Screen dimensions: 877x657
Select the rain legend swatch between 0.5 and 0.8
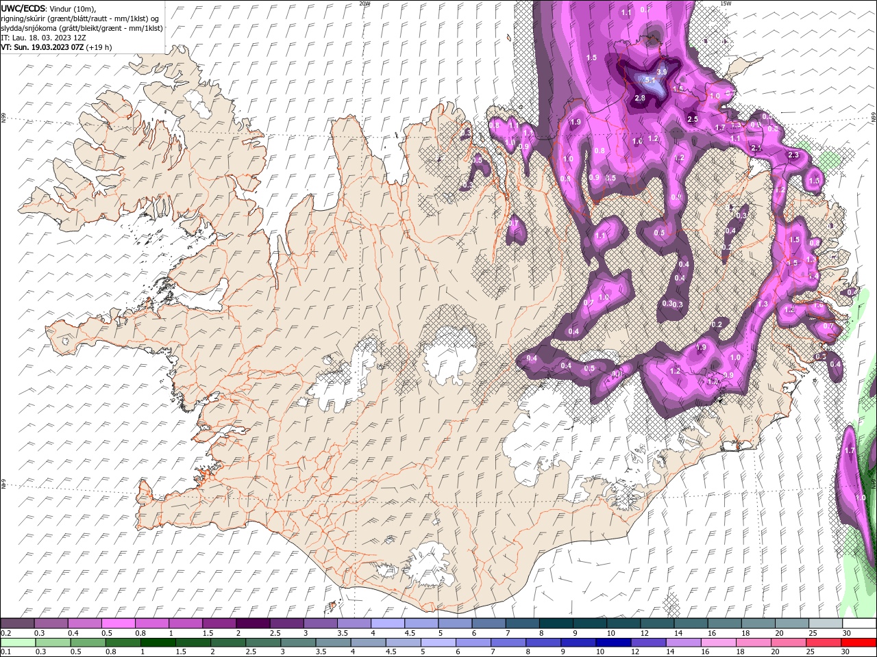(x=88, y=643)
